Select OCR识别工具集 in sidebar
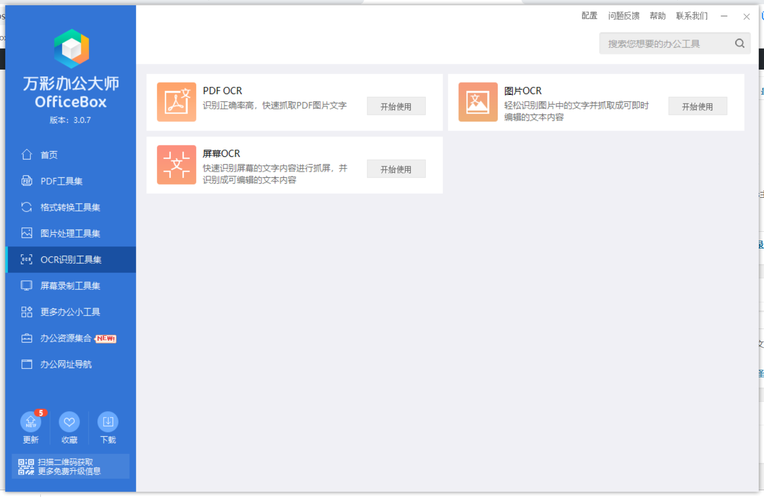This screenshot has height=497, width=764. click(x=71, y=259)
